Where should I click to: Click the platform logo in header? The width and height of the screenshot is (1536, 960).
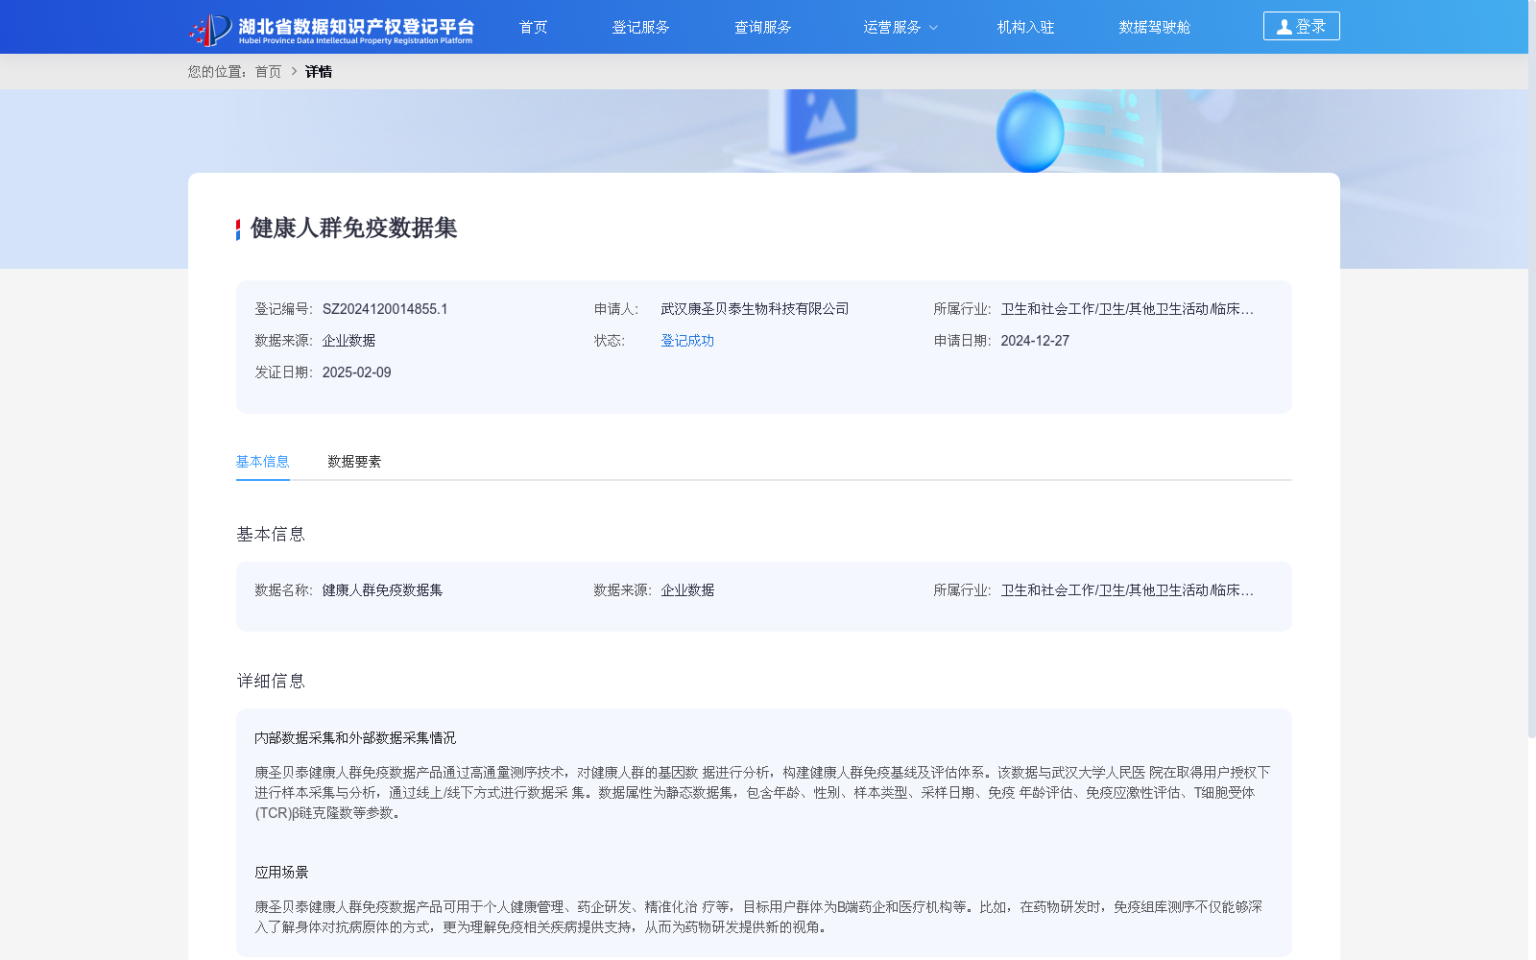tap(331, 29)
